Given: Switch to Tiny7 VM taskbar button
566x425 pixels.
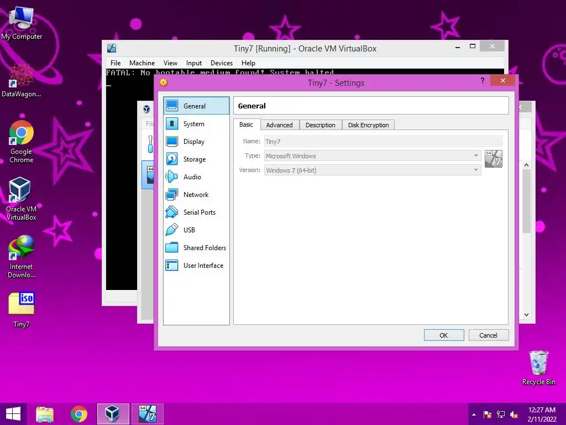Looking at the screenshot, I should pyautogui.click(x=147, y=414).
